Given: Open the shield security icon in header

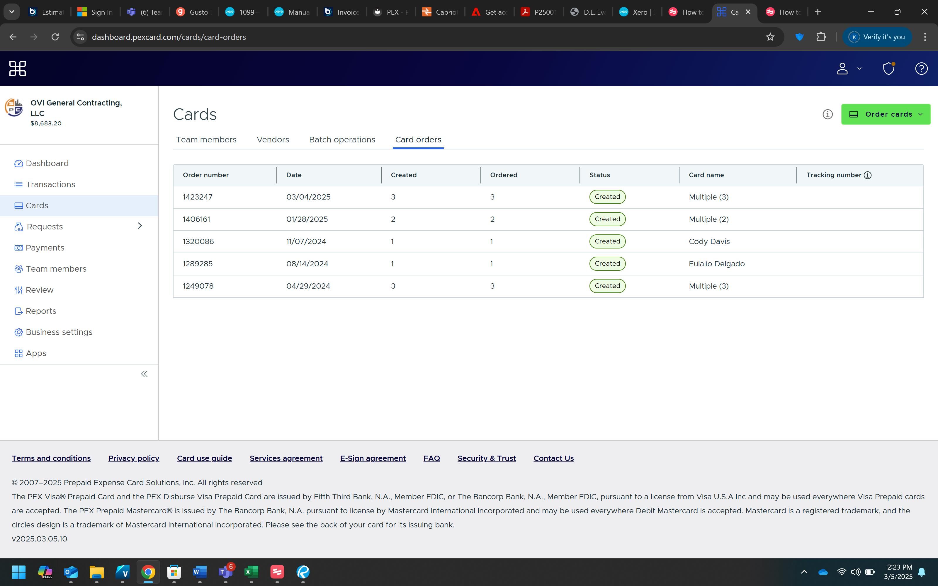Looking at the screenshot, I should [x=888, y=69].
